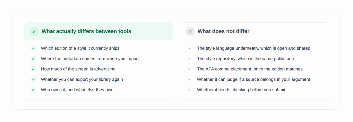Click 'Which edition of a style it currently ships'
Viewport: 353px width, 122px height.
tap(80, 48)
